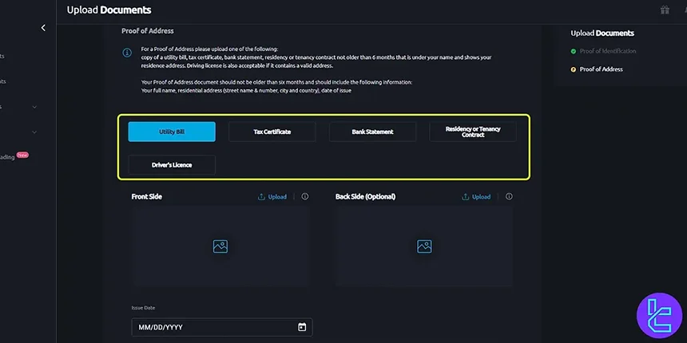Click the green Proof of Identification checkmark
The image size is (687, 343).
(573, 51)
